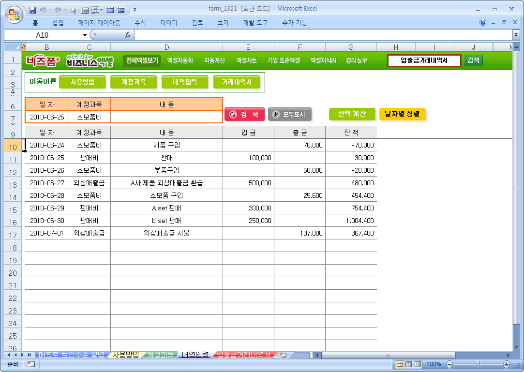Jump to the first sheet tab with the scroll arrow
524x372 pixels.
click(x=9, y=355)
